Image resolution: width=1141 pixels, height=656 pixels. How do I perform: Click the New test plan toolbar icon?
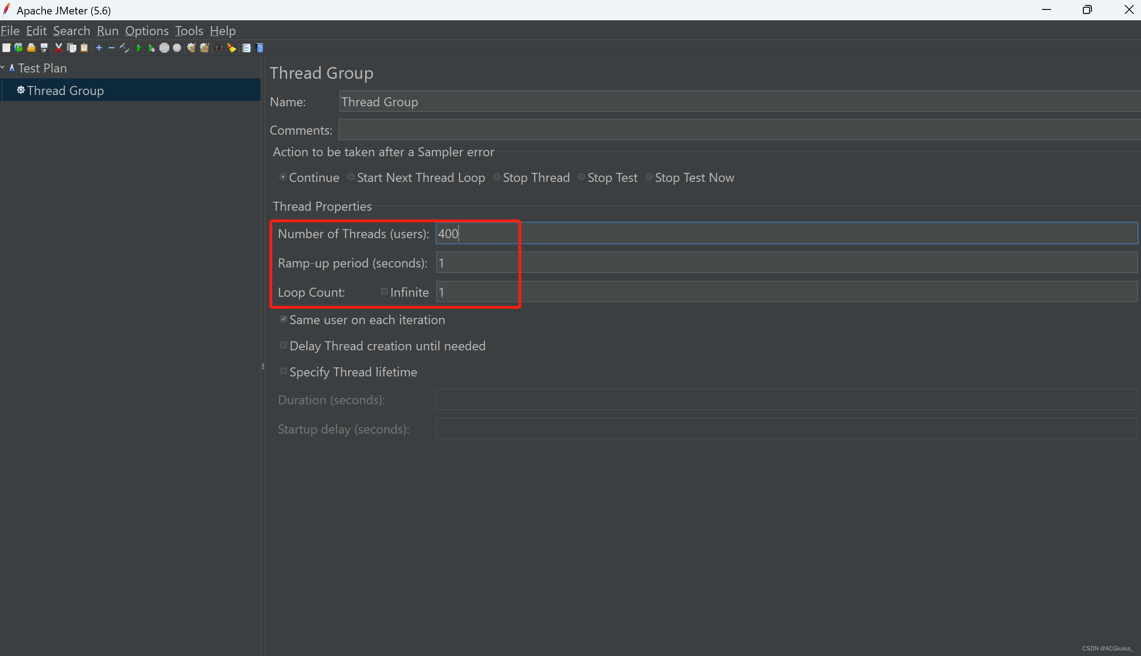click(6, 48)
